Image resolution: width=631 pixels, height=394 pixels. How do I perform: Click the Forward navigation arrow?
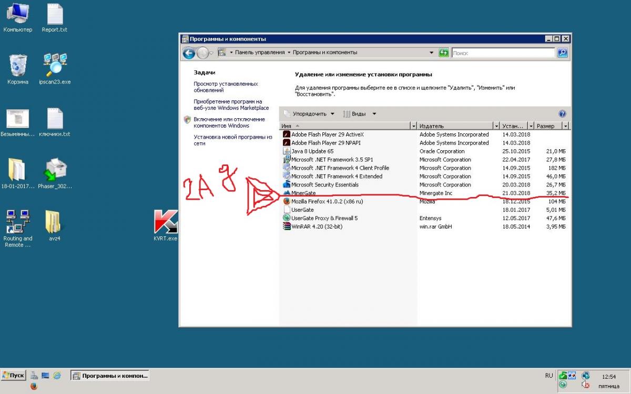(202, 53)
